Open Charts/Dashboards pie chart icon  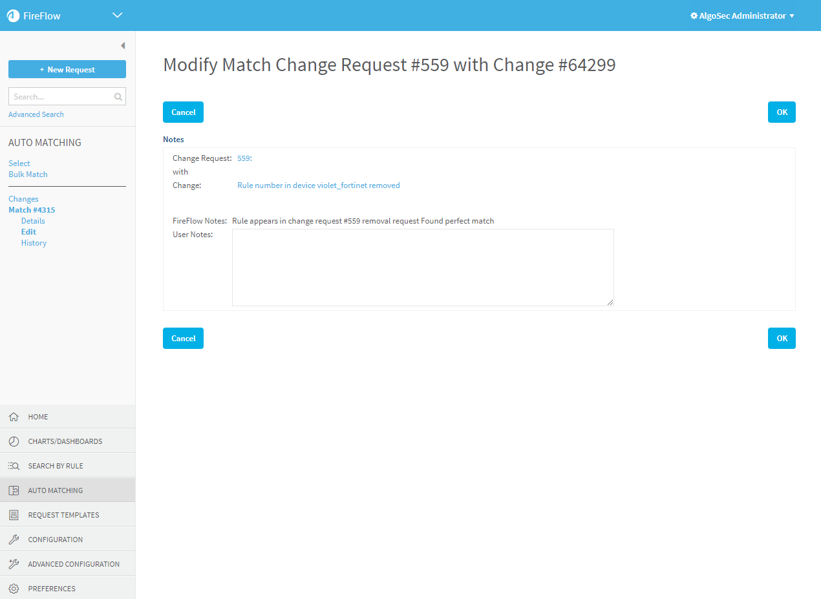[x=14, y=441]
